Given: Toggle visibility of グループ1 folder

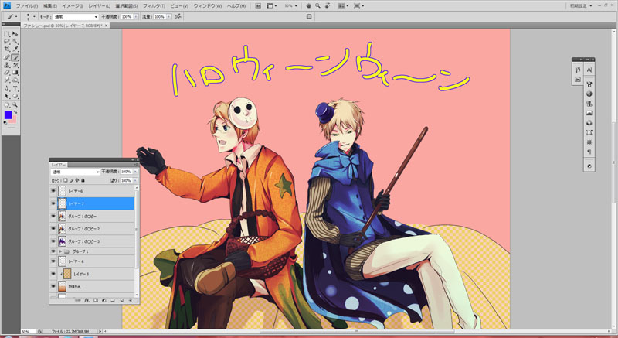Looking at the screenshot, I should pos(53,251).
